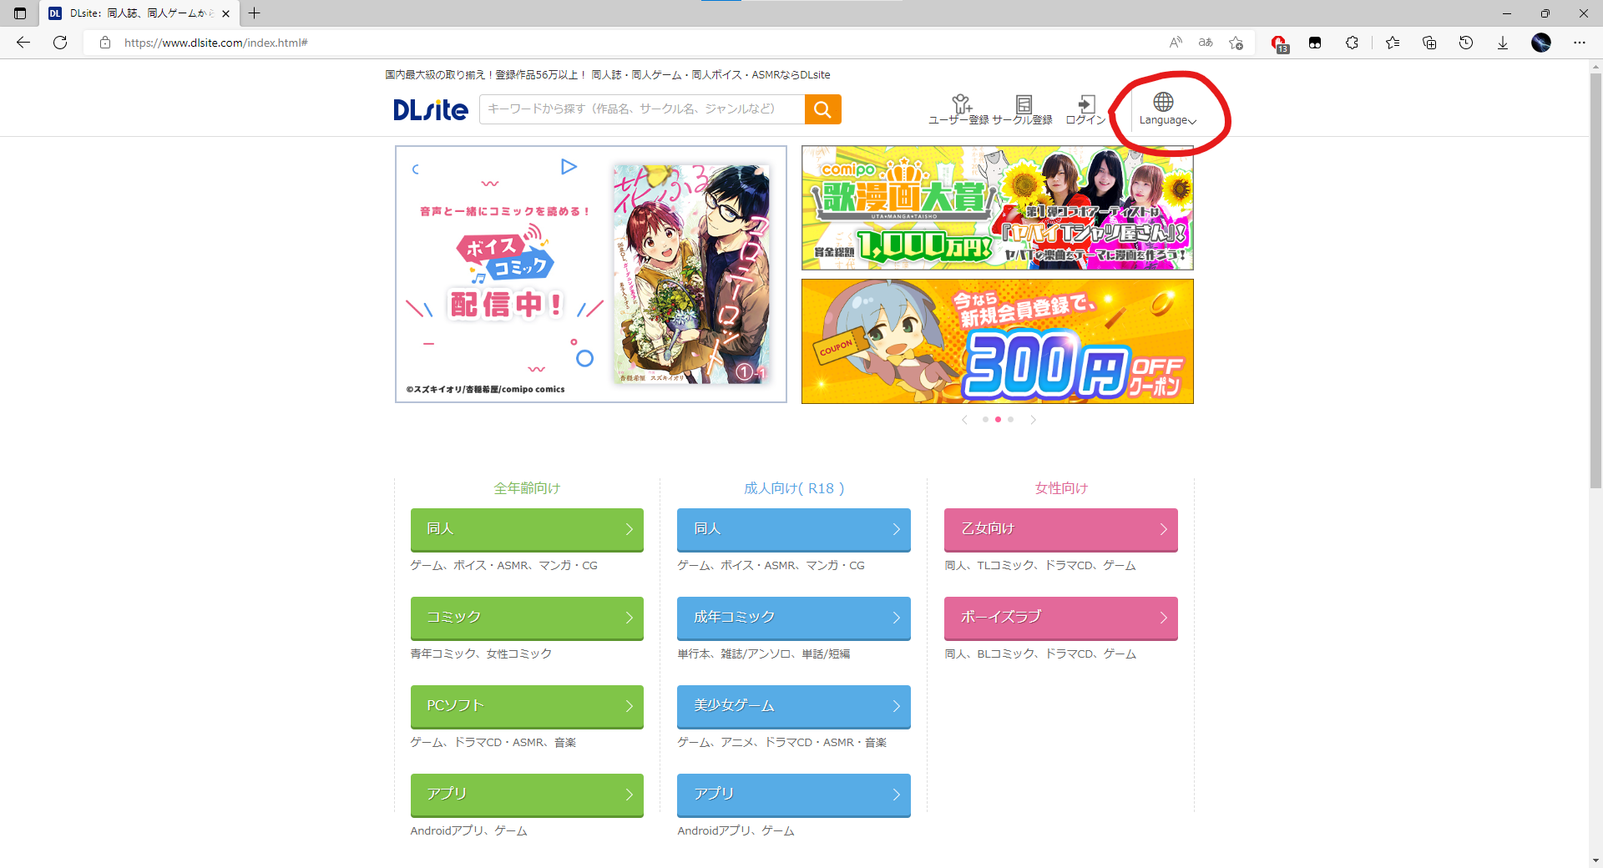This screenshot has width=1603, height=868.
Task: Click the 300円OFF coupon banner
Action: pos(997,341)
